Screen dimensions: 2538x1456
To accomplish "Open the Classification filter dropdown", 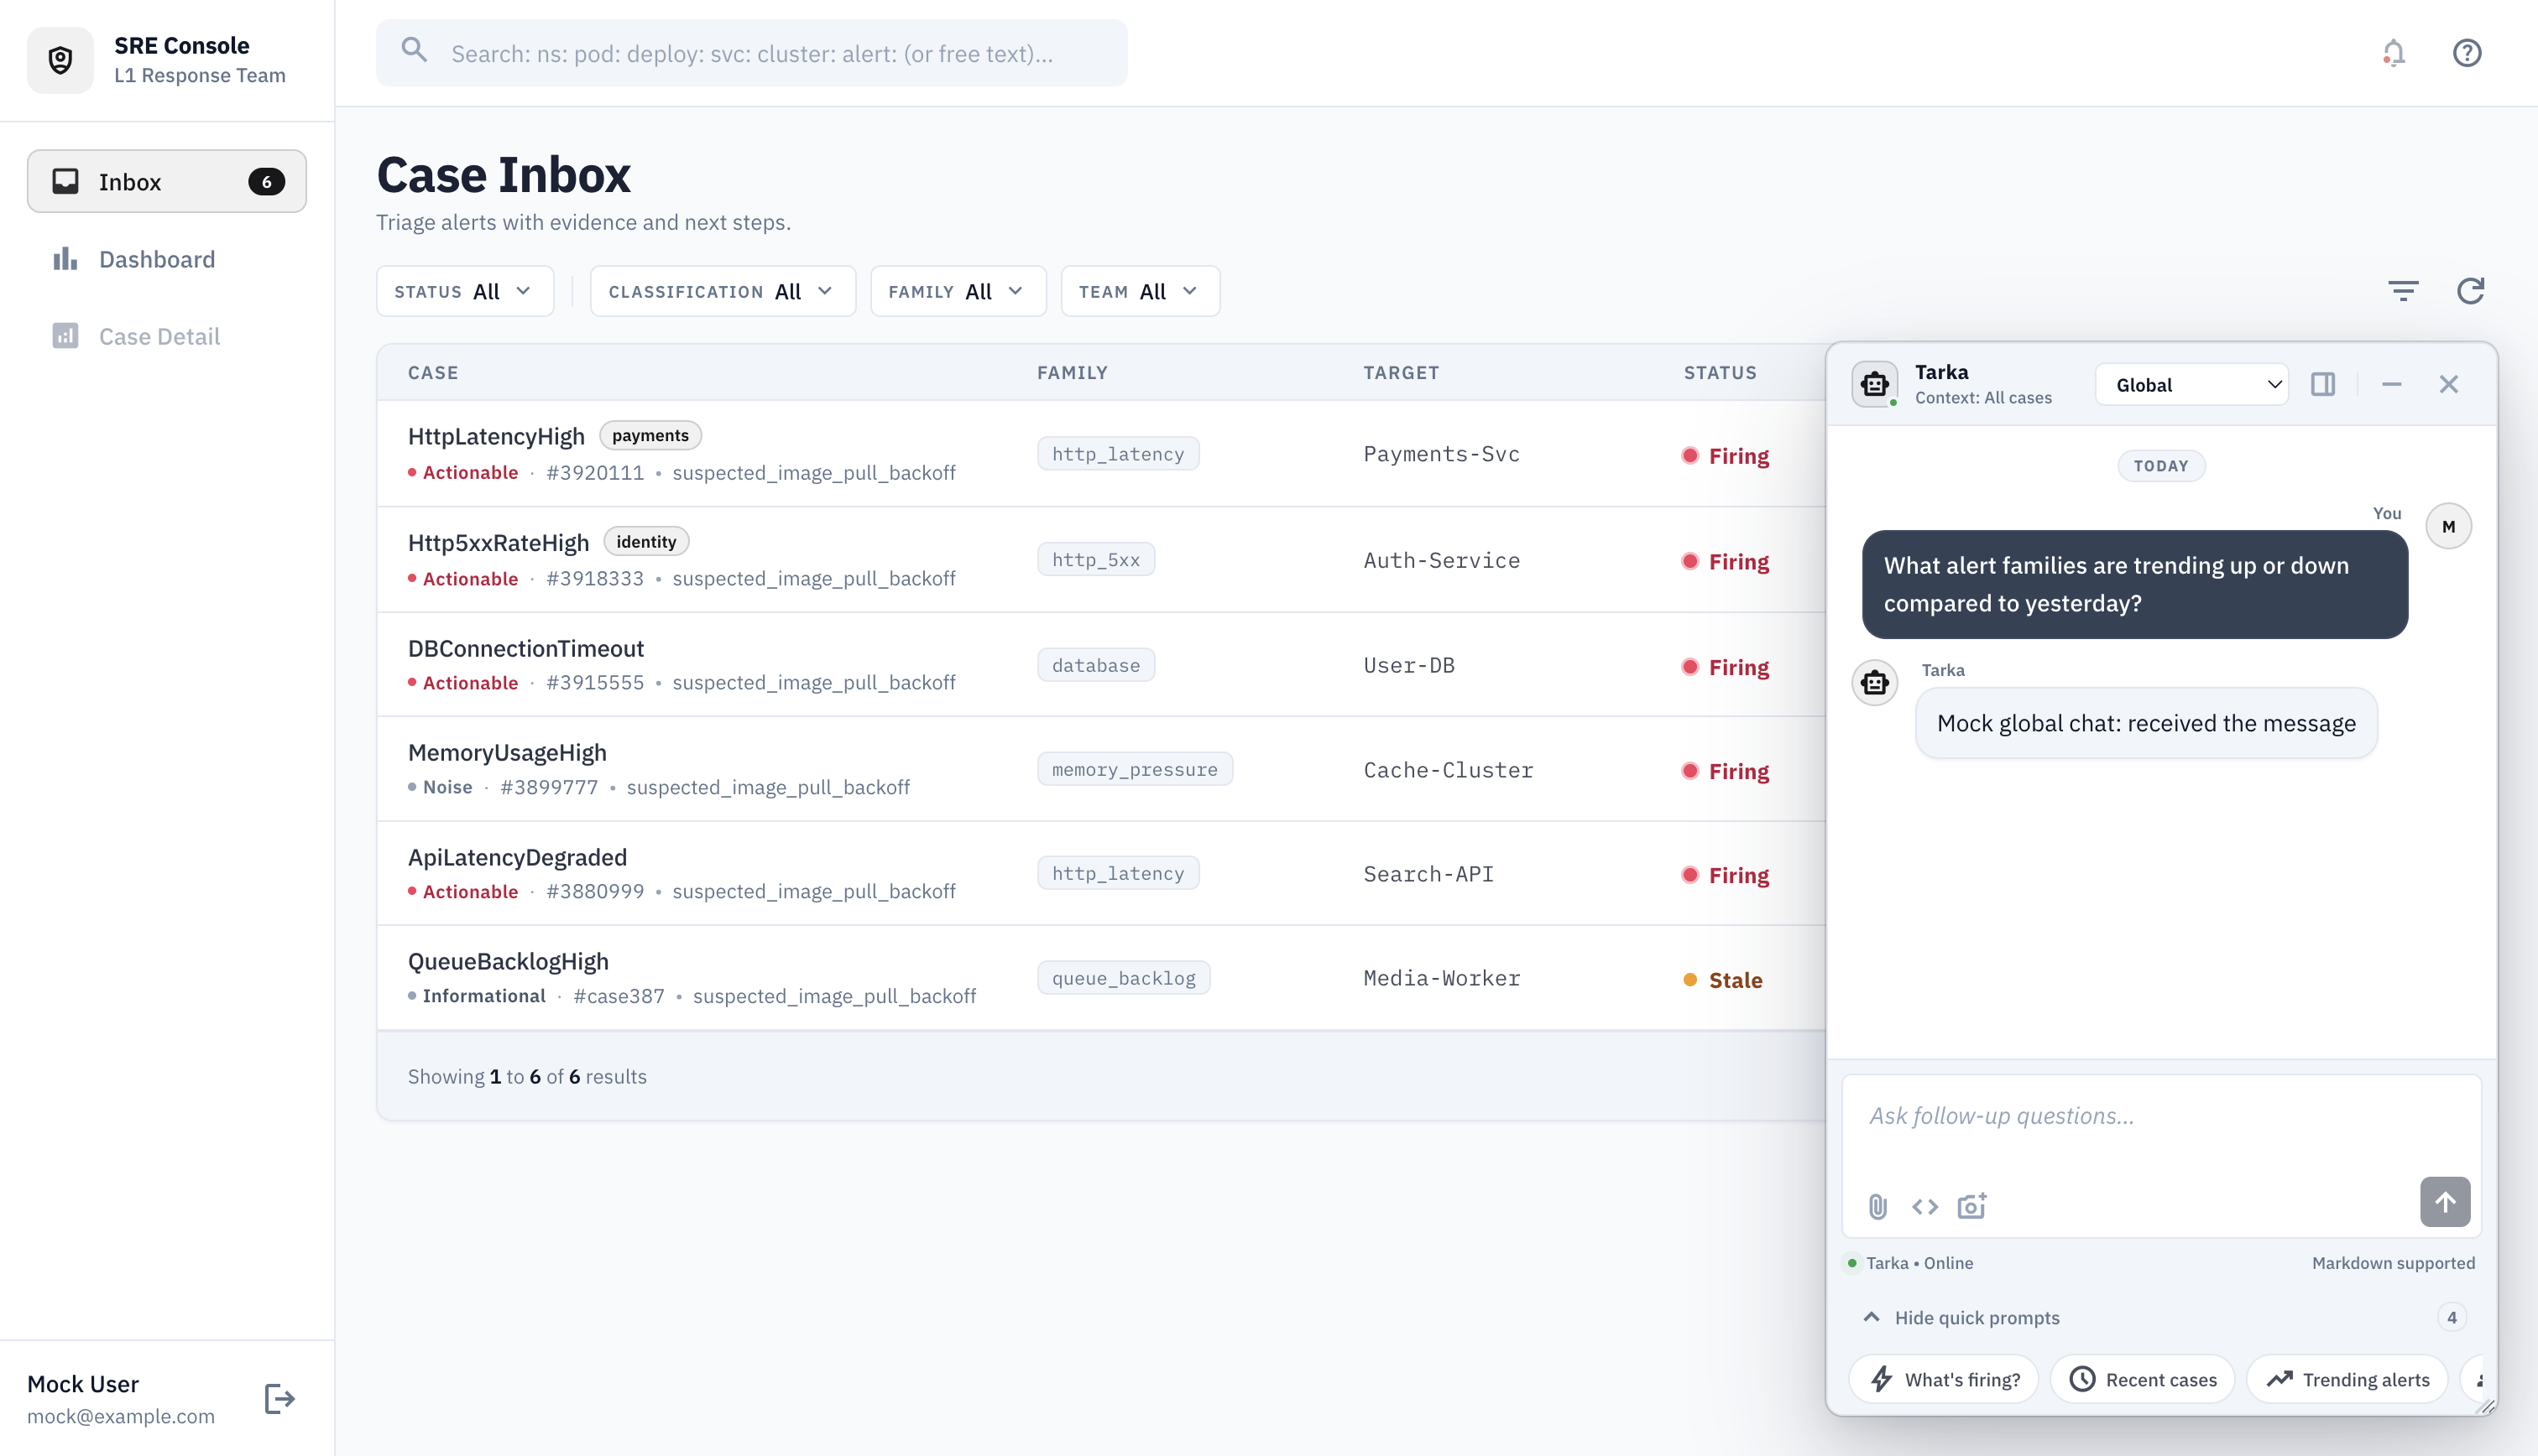I will click(721, 291).
